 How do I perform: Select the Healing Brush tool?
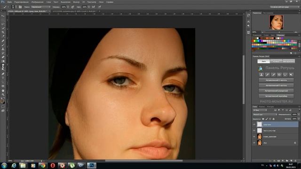tap(3, 41)
